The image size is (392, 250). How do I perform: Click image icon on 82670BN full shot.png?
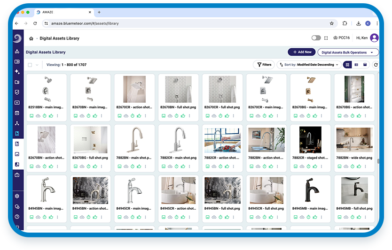[x=164, y=116]
